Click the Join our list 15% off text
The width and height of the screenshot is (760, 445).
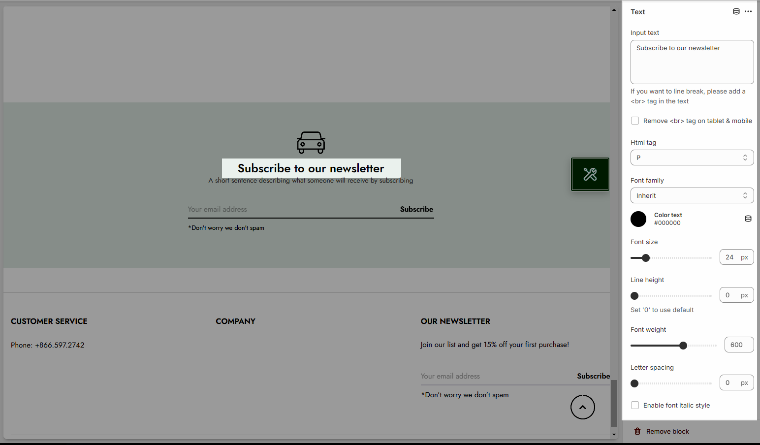click(x=495, y=345)
